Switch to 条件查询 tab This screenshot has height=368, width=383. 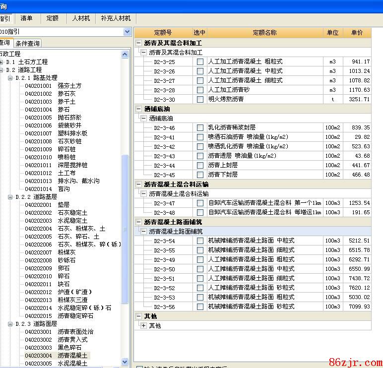coord(27,44)
